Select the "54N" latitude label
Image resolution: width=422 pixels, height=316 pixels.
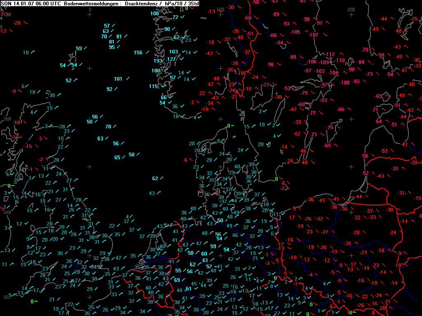(x=7, y=212)
